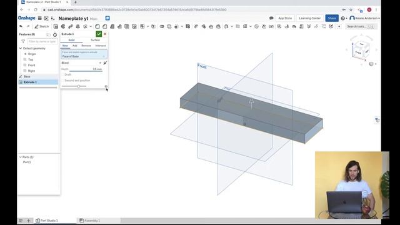This screenshot has height=225, width=400.
Task: Select the Transform tool
Action: (x=176, y=26)
